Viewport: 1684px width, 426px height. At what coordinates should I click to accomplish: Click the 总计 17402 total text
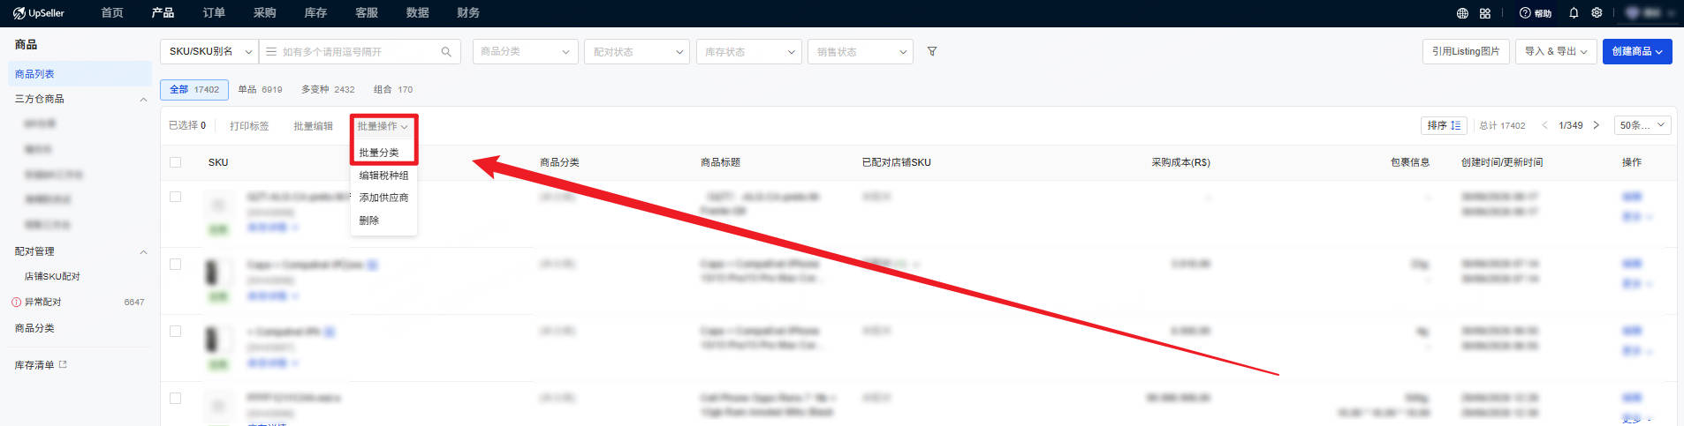1502,125
